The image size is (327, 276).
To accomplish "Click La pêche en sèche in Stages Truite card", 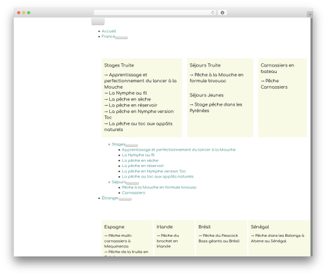I will click(128, 99).
